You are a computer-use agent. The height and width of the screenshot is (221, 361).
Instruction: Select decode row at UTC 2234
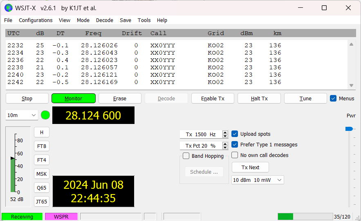pos(144,53)
